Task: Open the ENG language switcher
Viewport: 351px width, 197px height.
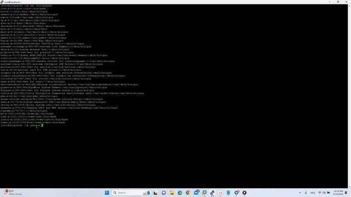Action: click(313, 193)
